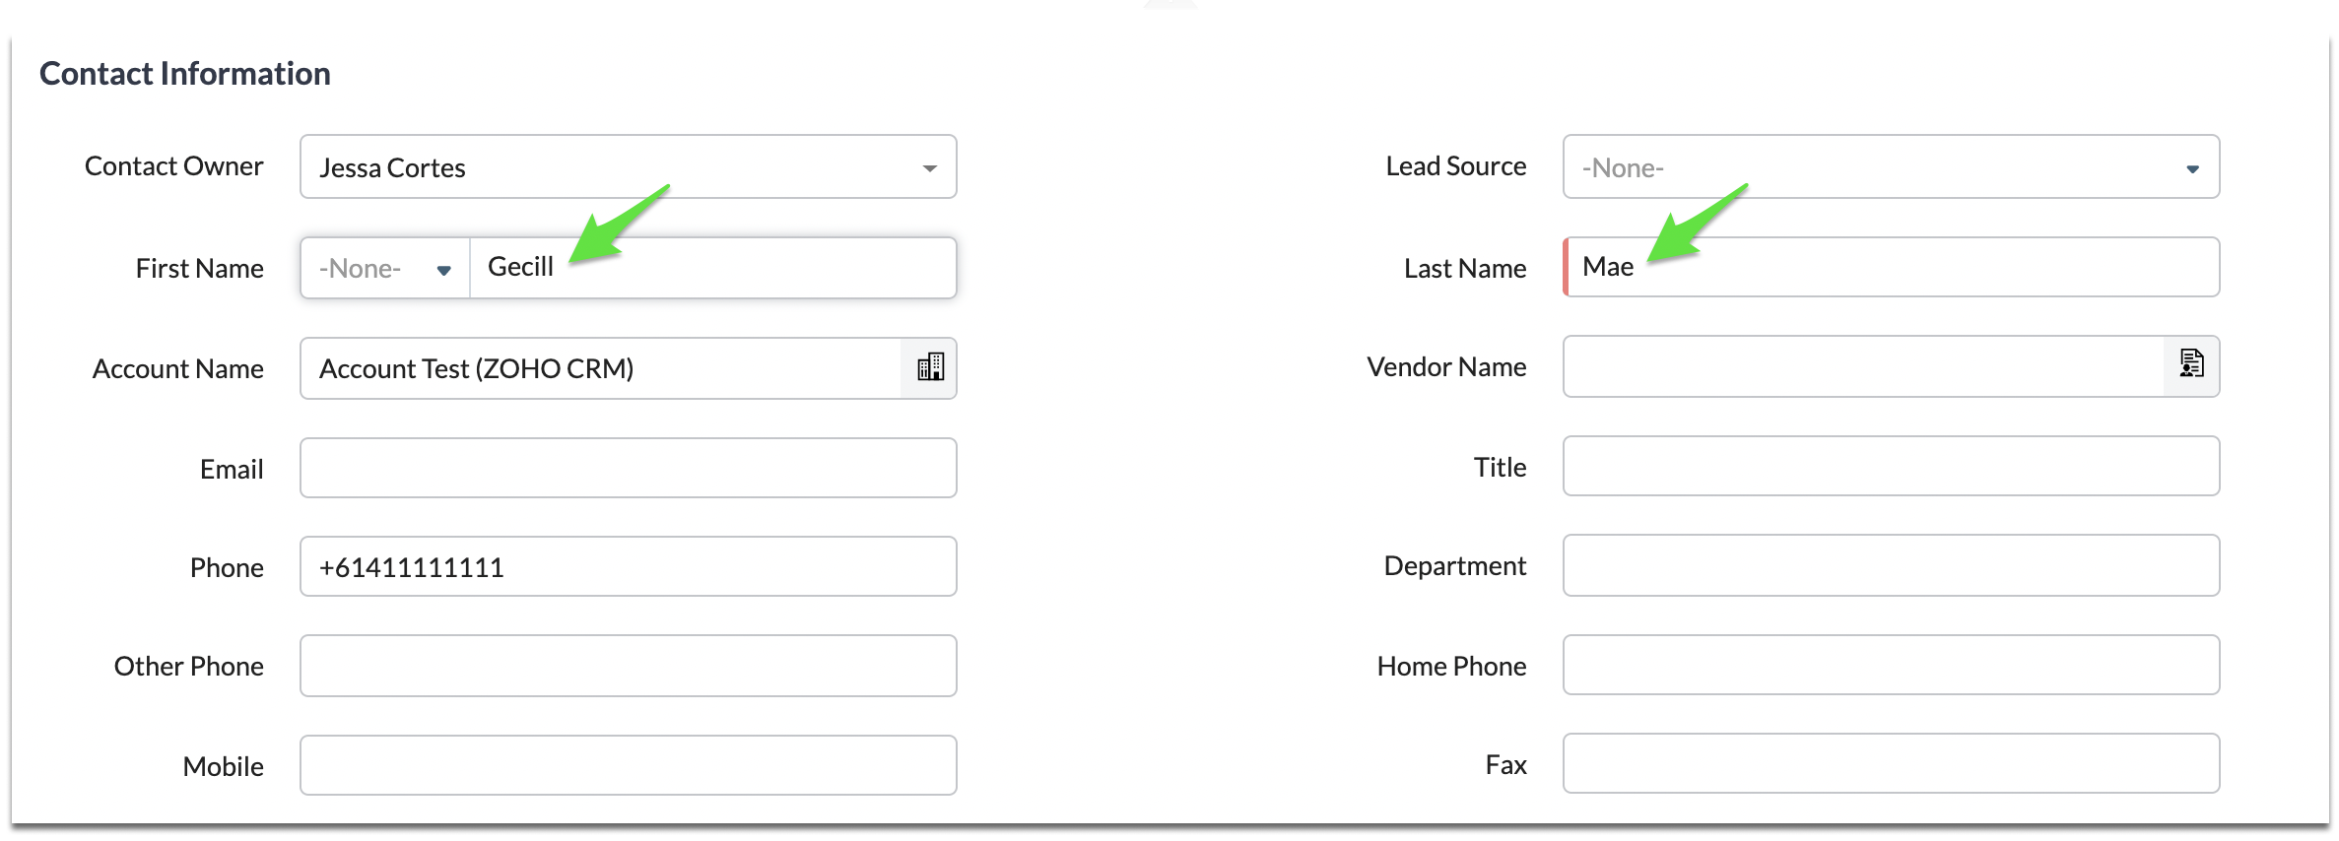This screenshot has height=841, width=2339.
Task: Click the Fax label
Action: click(x=1506, y=765)
